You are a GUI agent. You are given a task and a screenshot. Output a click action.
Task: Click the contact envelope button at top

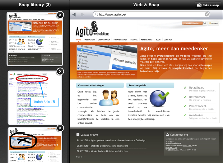[213, 23]
